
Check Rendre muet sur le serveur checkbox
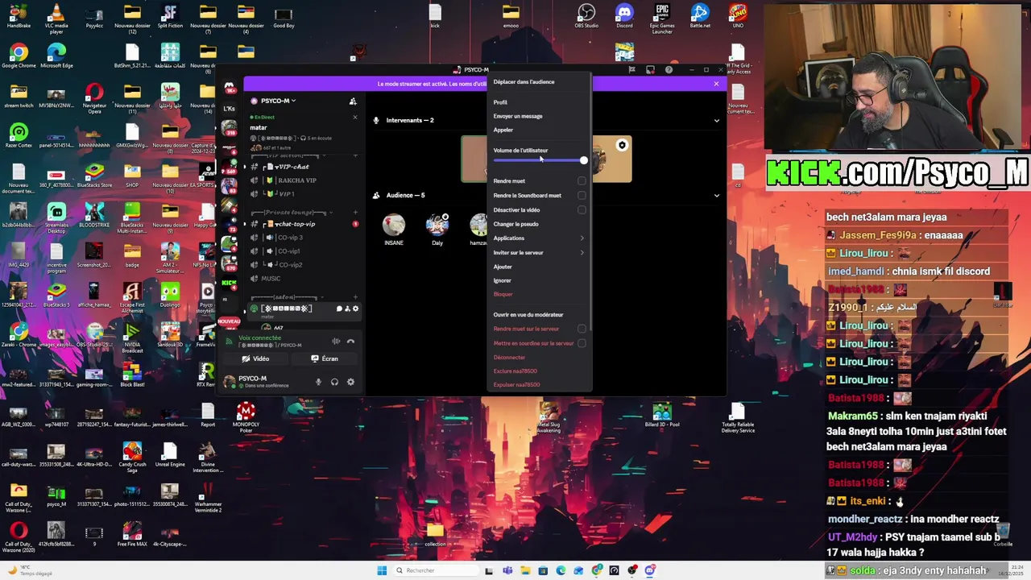(x=582, y=329)
